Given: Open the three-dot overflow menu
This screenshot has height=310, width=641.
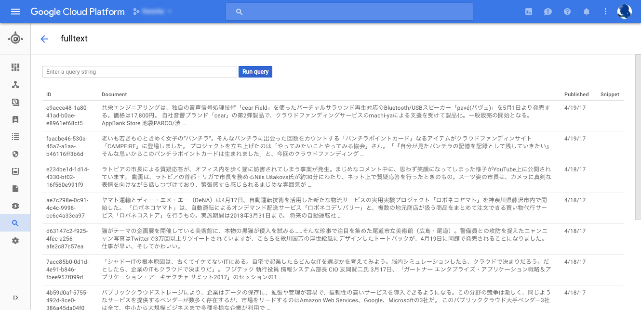Looking at the screenshot, I should click(x=605, y=12).
